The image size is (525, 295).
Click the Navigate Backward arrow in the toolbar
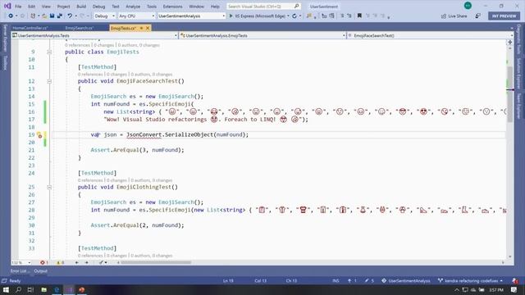tap(11, 16)
